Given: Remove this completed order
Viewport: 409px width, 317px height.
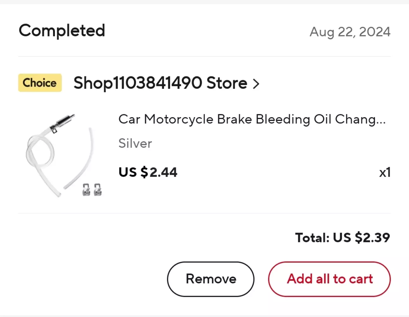Looking at the screenshot, I should [x=210, y=279].
